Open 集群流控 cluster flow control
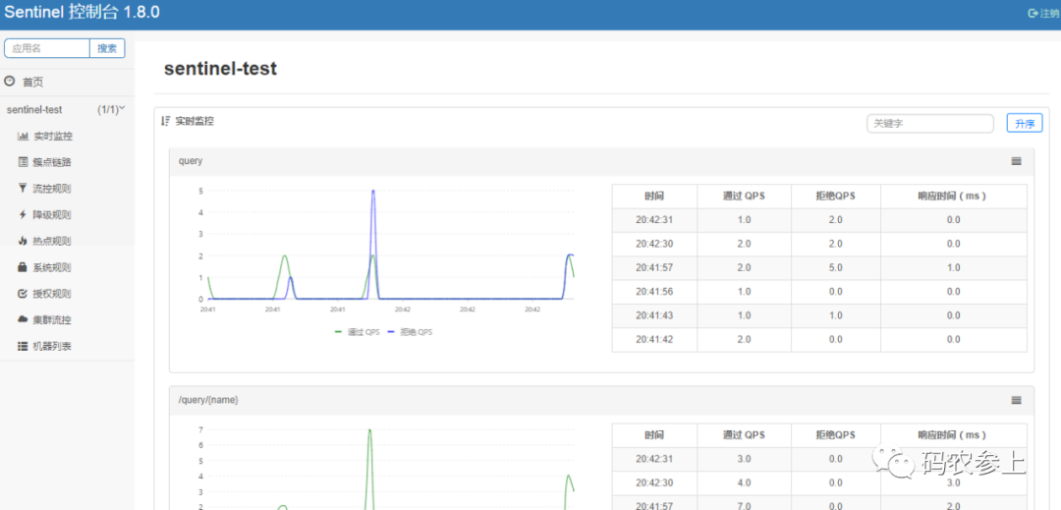 click(x=52, y=320)
